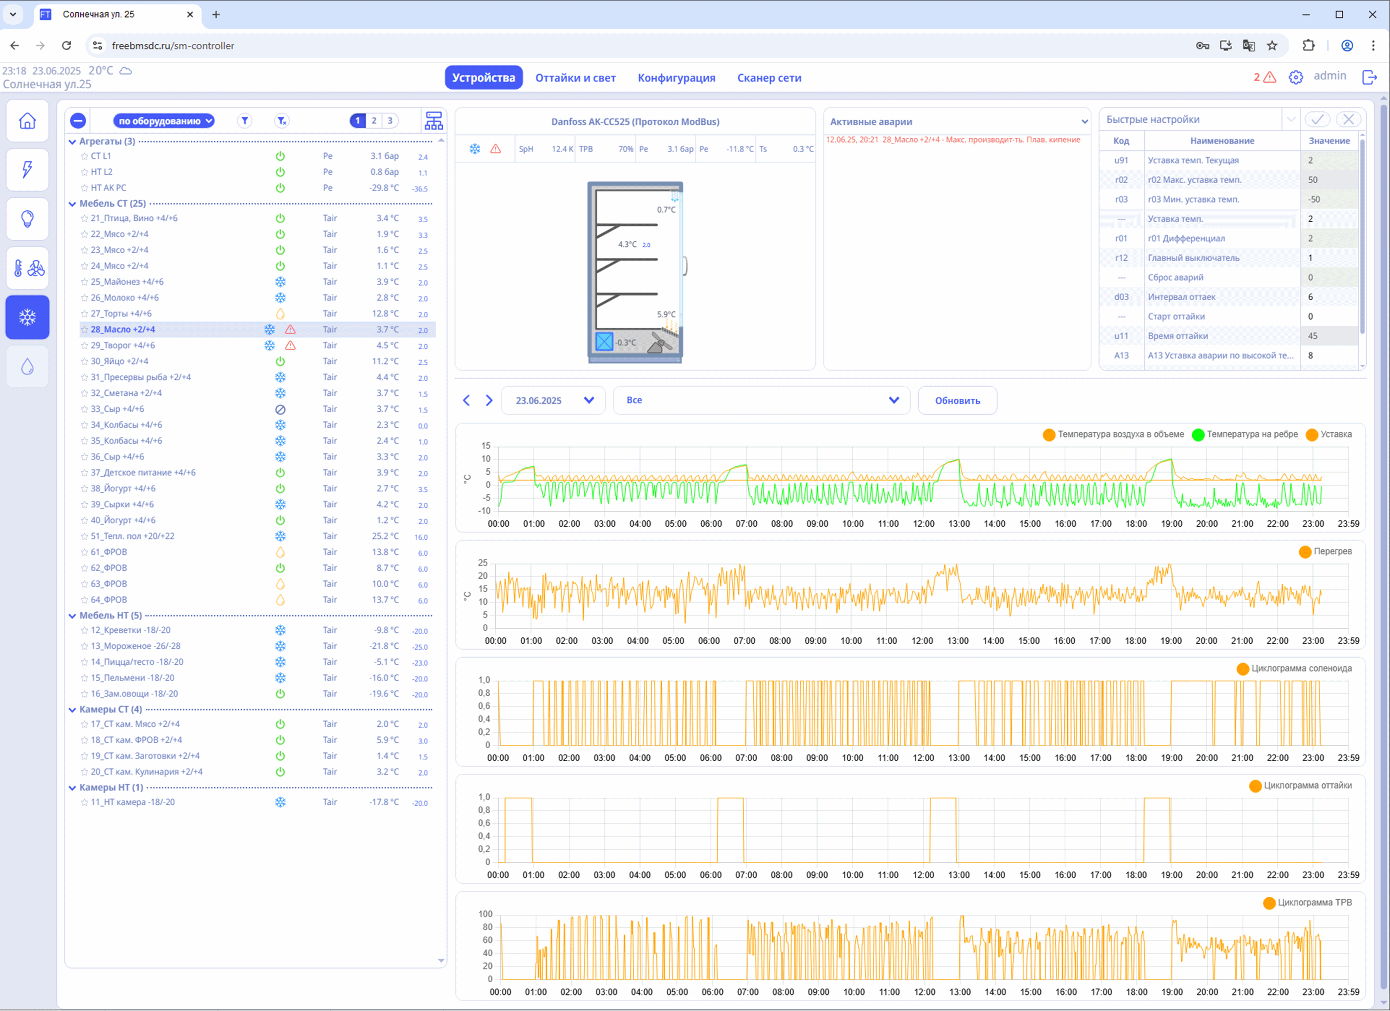This screenshot has height=1011, width=1390.
Task: Open the 23.06.2025 date dropdown
Action: [553, 400]
